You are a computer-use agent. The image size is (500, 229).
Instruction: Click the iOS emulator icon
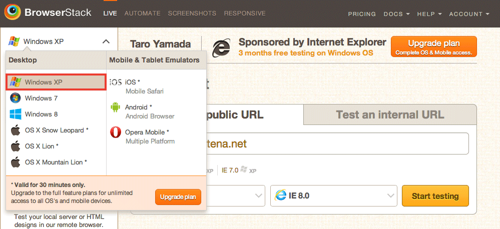pos(116,82)
